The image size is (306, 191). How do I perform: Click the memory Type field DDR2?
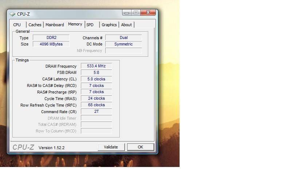coord(51,37)
